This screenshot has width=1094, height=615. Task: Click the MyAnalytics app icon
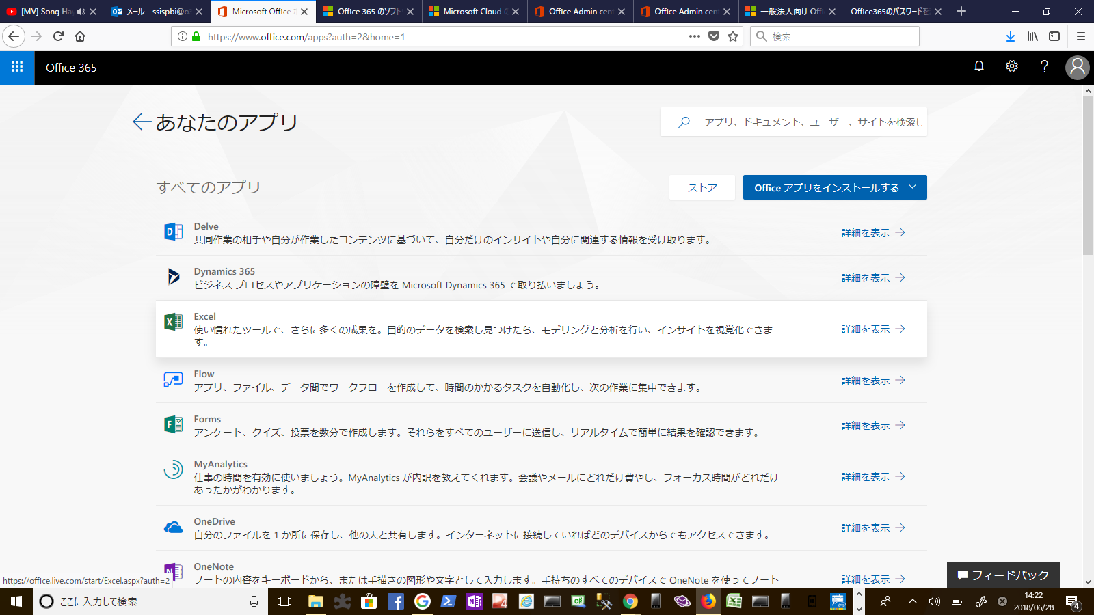tap(174, 469)
